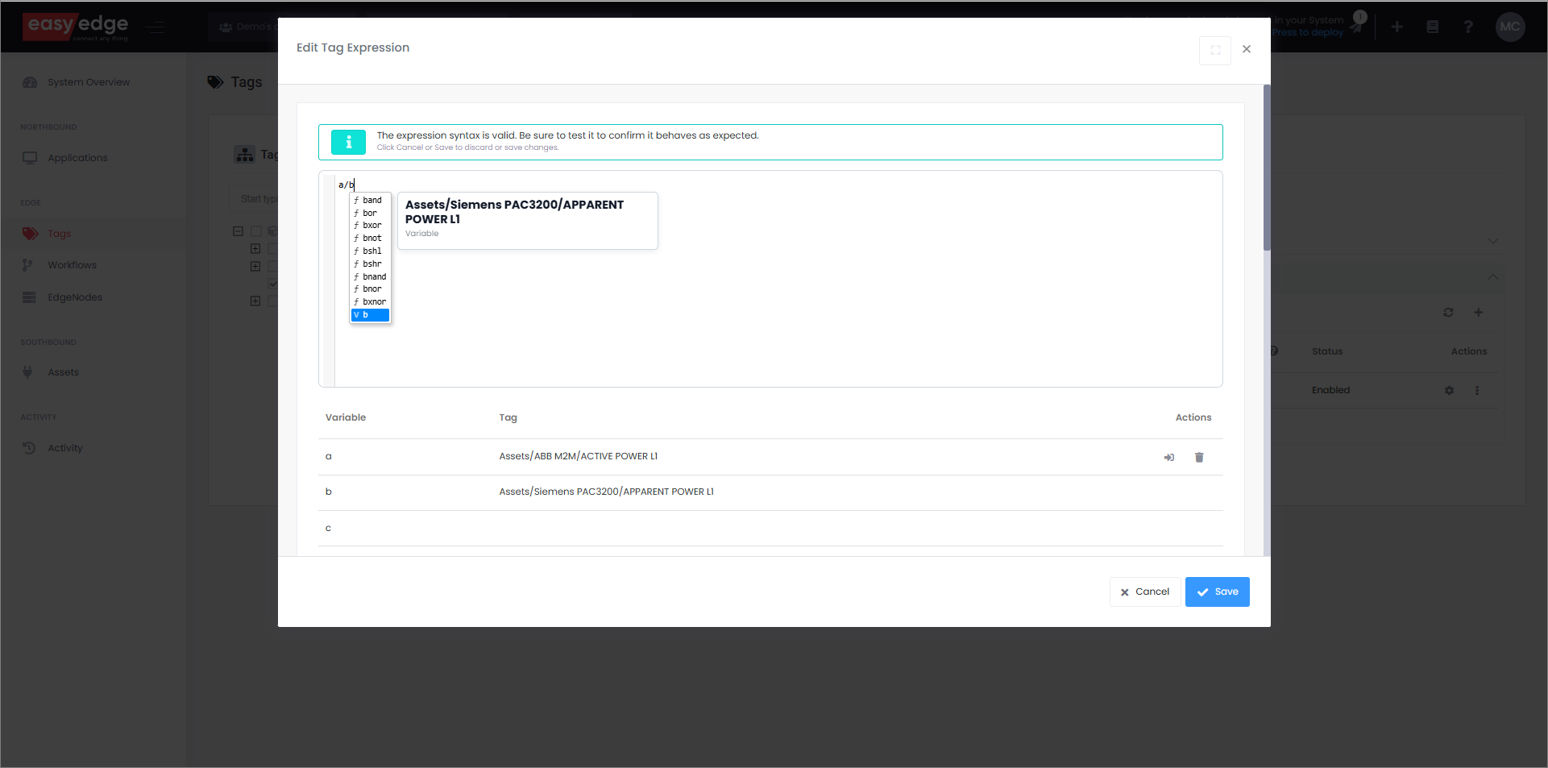The width and height of the screenshot is (1548, 768).
Task: Cancel editing the tag expression
Action: [x=1144, y=592]
